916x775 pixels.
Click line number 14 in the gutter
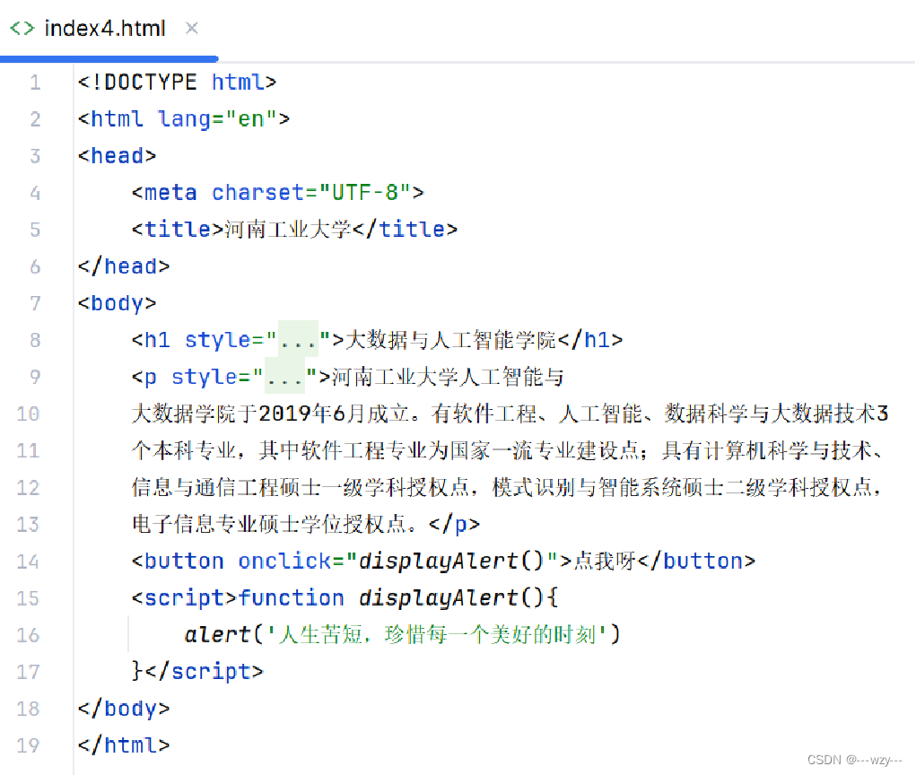click(x=28, y=562)
